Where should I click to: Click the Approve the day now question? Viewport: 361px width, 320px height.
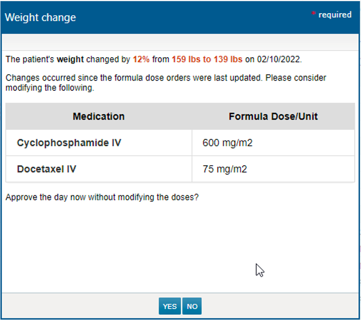click(102, 198)
